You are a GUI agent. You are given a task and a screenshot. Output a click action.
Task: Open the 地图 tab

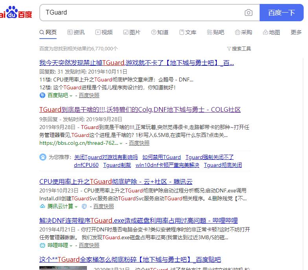pyautogui.click(x=271, y=32)
